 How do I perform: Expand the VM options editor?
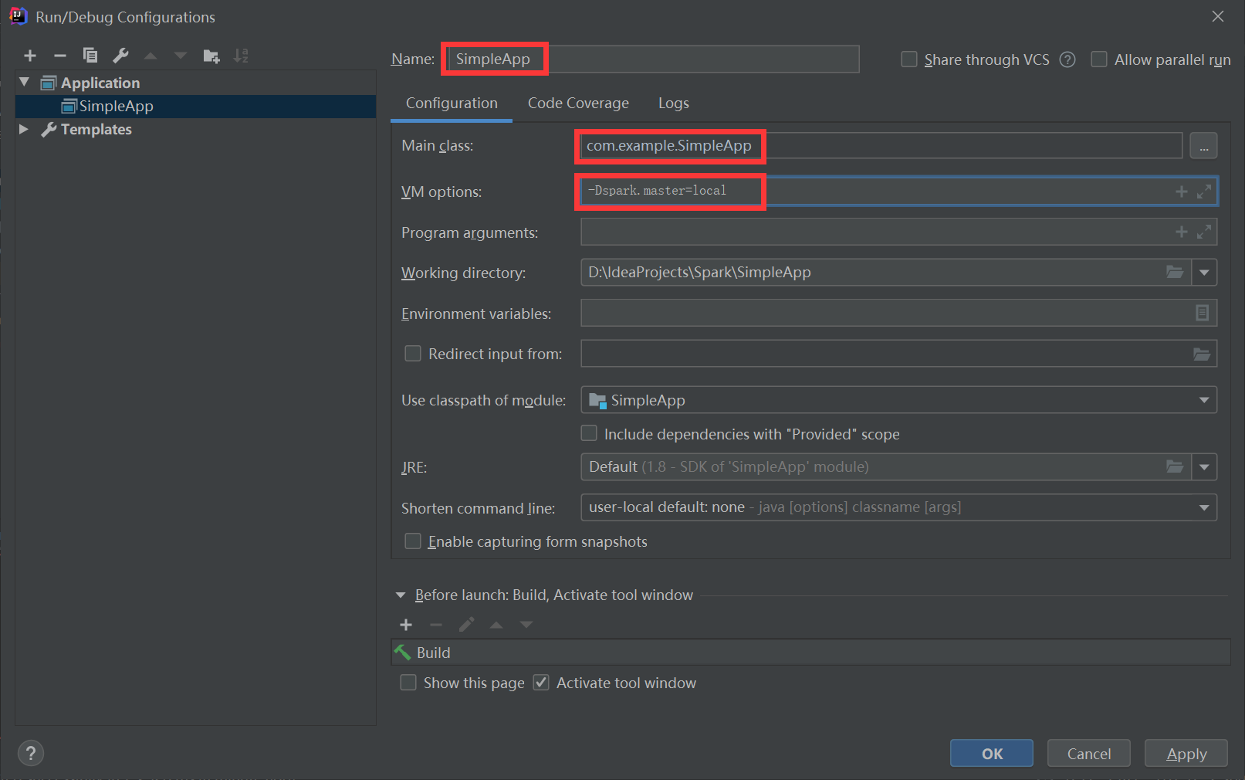(1203, 191)
